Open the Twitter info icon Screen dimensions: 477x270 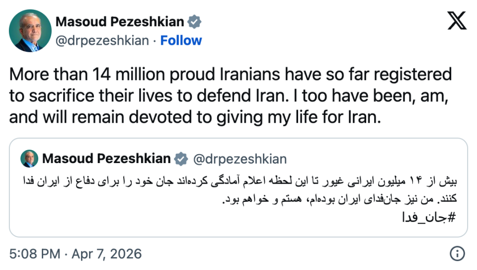pyautogui.click(x=457, y=254)
